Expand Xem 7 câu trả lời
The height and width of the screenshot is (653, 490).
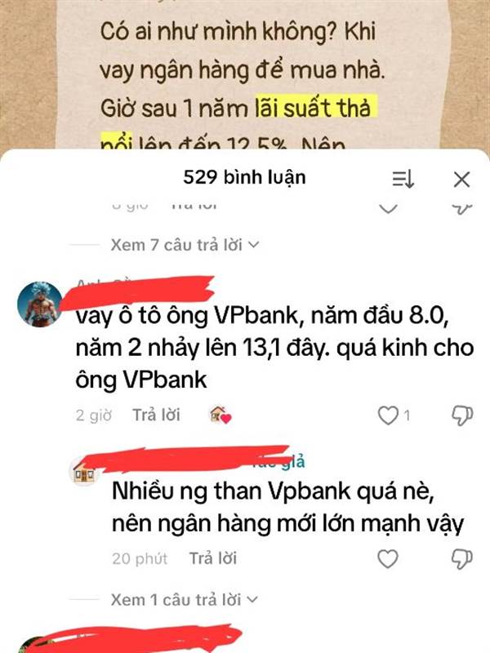185,245
